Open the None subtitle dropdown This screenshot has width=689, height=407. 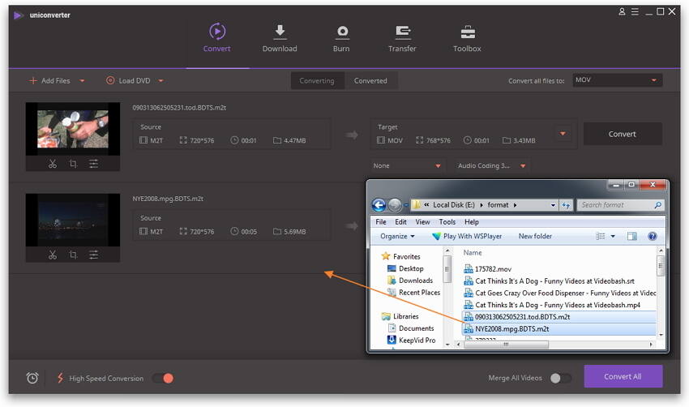407,165
